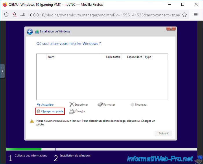
Task: Open Firefox tracking protection shield icon
Action: 6,15
